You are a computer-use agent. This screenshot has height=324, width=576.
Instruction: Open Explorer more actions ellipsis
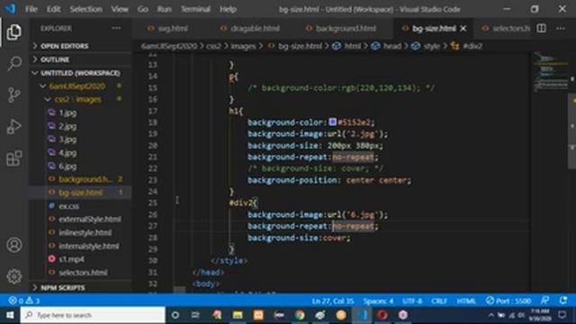click(116, 28)
